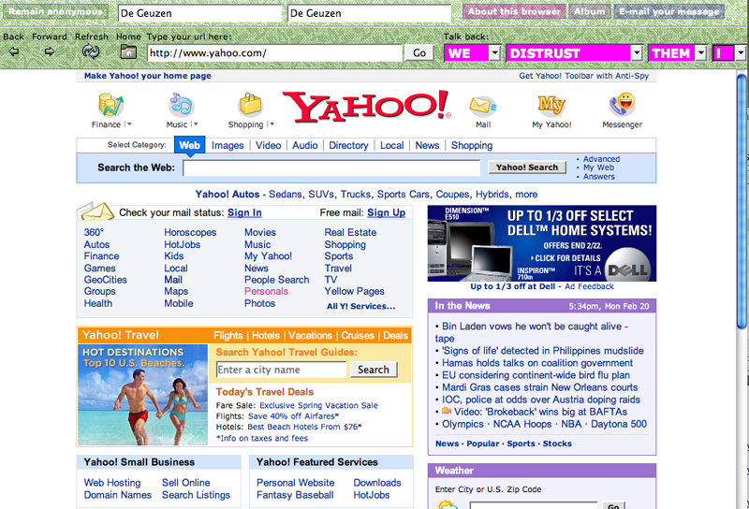The height and width of the screenshot is (509, 749).
Task: Open the DISTRUST word dropdown
Action: (637, 53)
